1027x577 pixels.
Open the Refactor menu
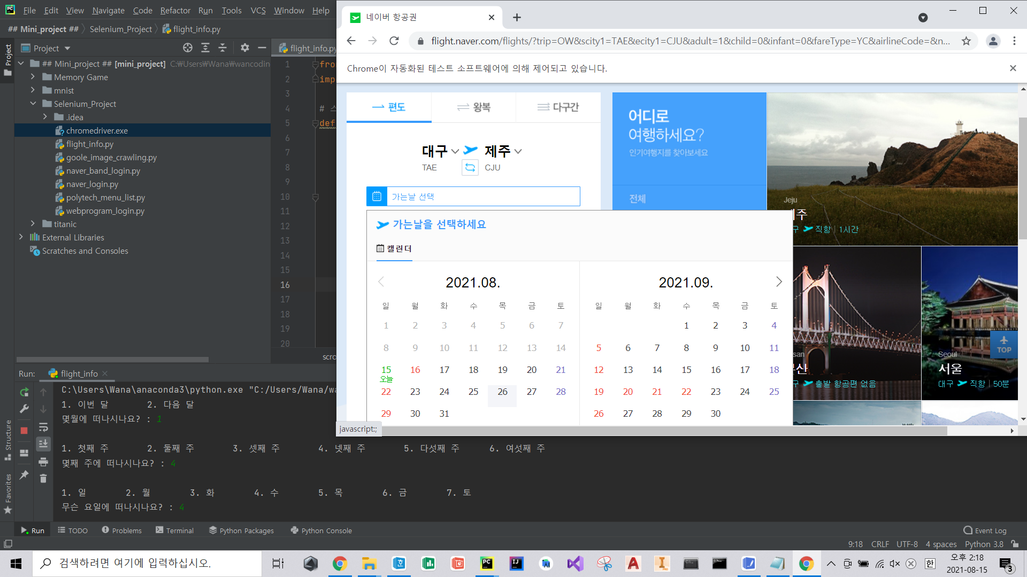tap(175, 10)
